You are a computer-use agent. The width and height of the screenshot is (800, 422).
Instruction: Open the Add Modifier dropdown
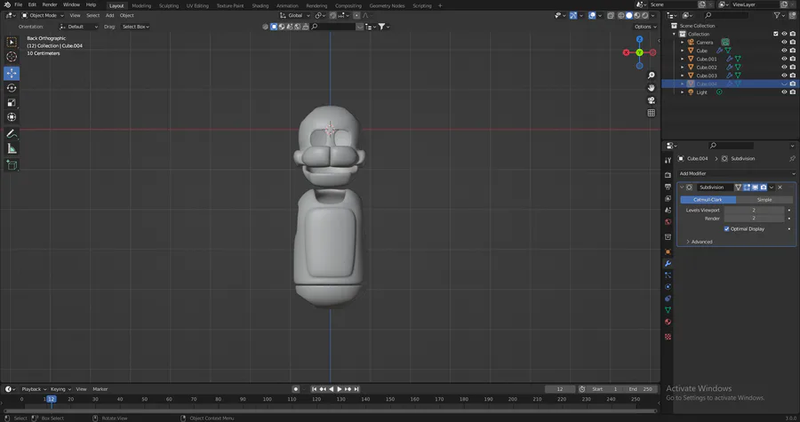coord(737,174)
